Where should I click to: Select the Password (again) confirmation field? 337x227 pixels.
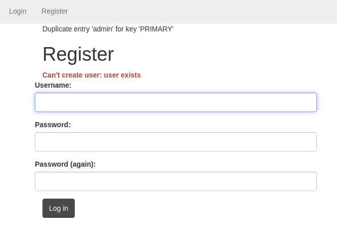coord(175,181)
